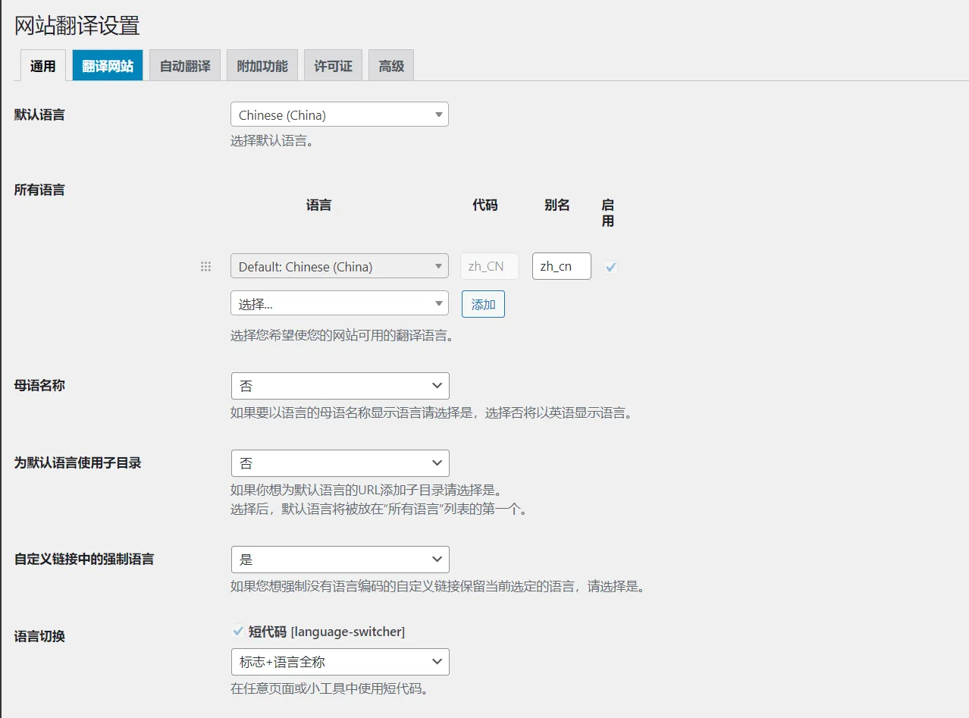Toggle the 启用 checkbox for Chinese
Viewport: 969px width, 718px height.
pyautogui.click(x=611, y=267)
